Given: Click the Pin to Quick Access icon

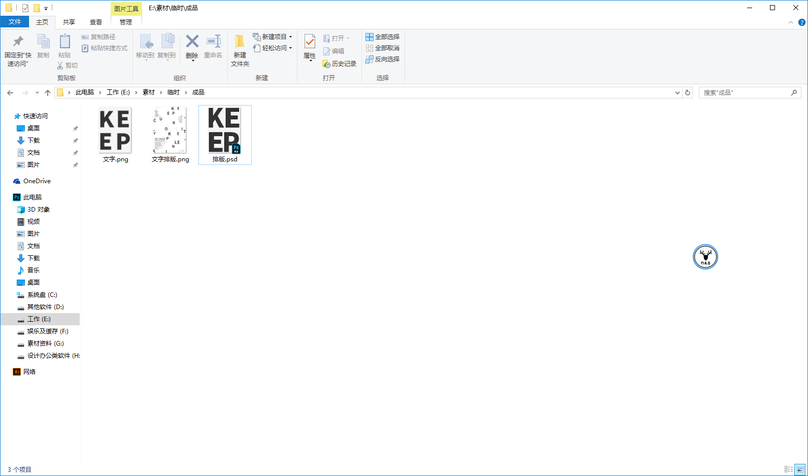Looking at the screenshot, I should point(18,42).
